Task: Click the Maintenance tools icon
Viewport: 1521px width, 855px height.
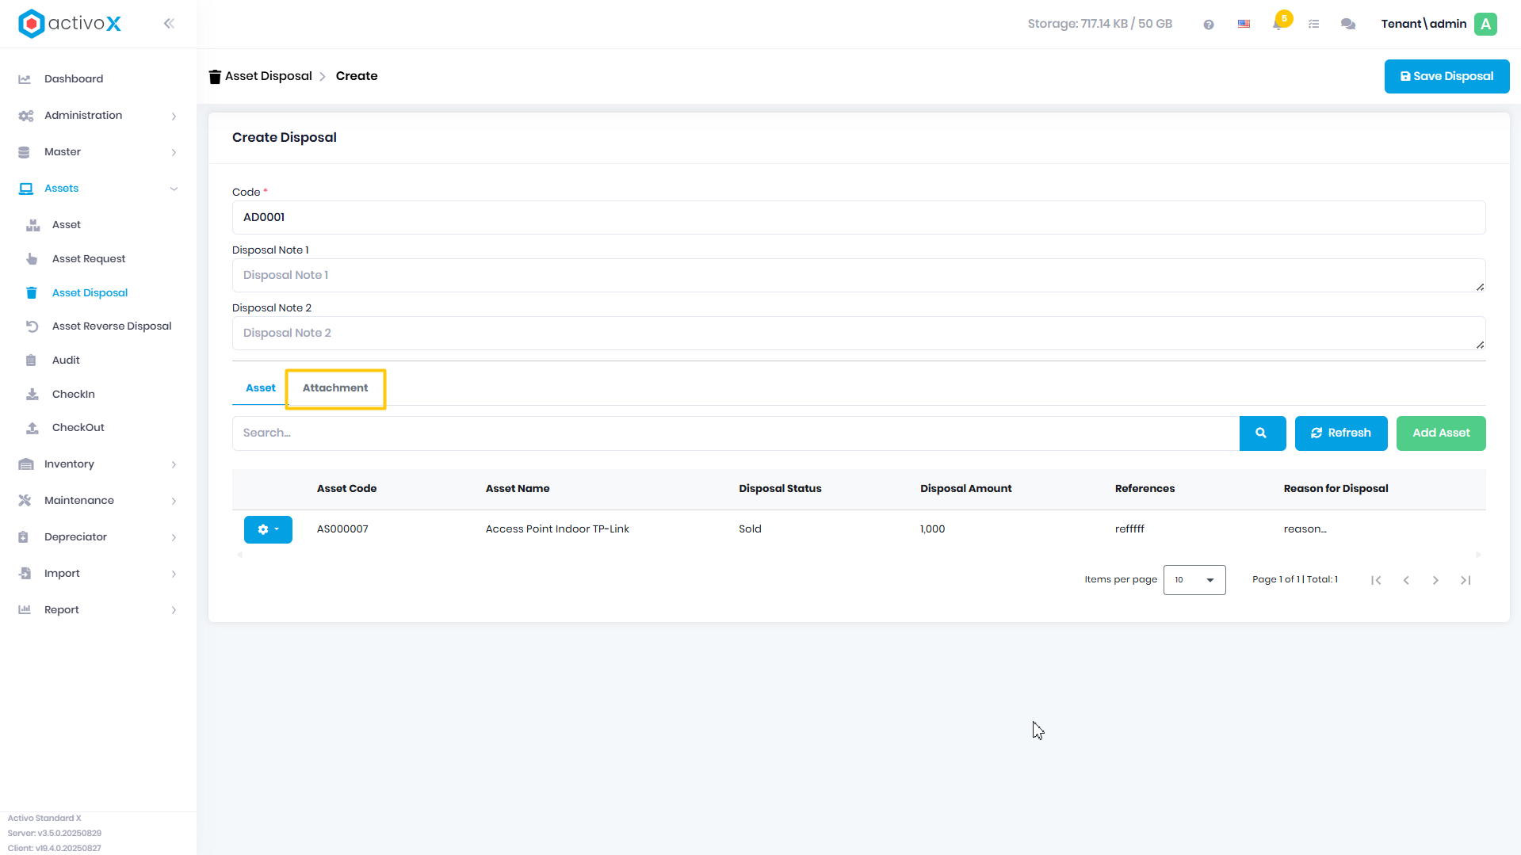Action: [x=25, y=501]
